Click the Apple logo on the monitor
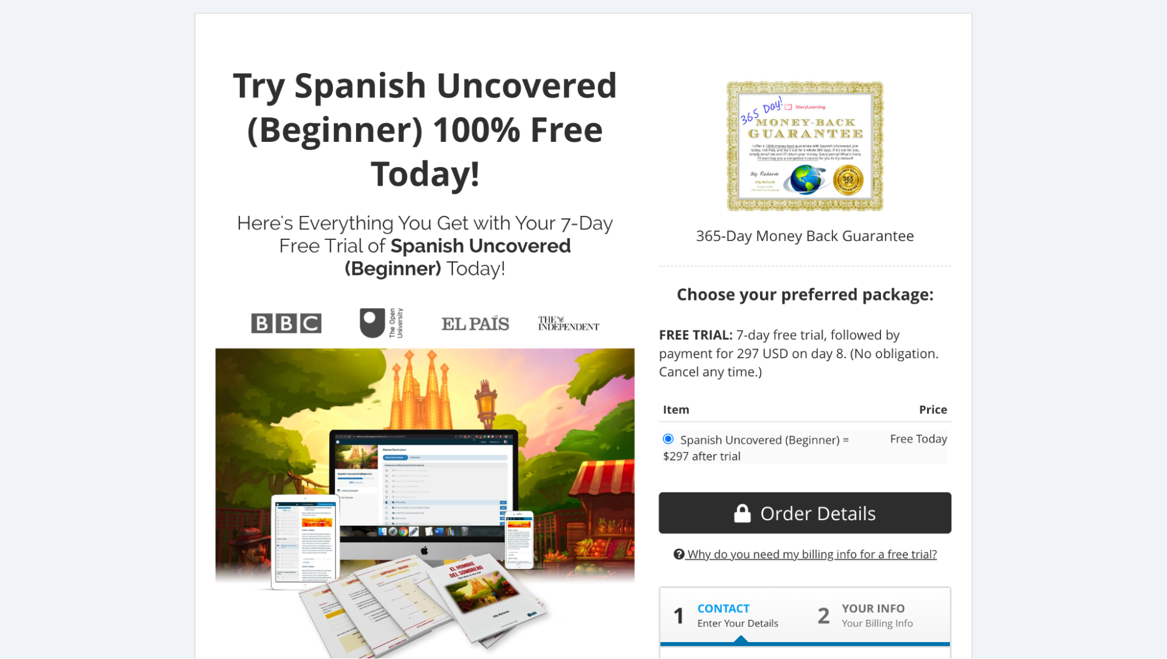1167x659 pixels. [424, 550]
